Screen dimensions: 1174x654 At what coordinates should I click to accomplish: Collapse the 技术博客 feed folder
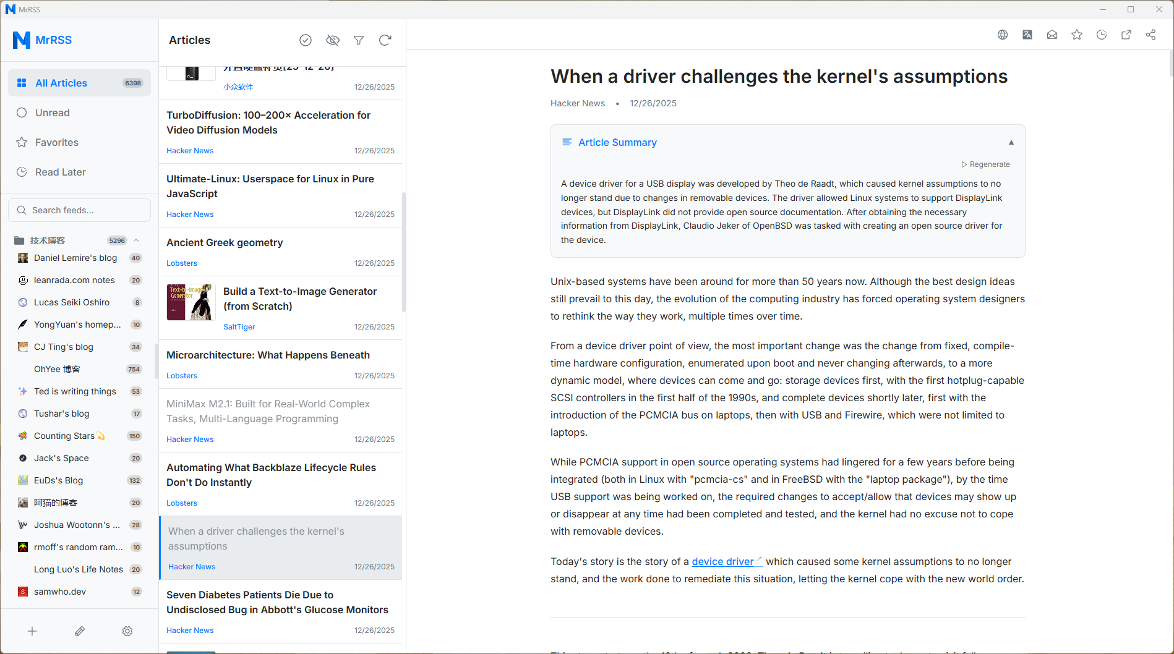tap(136, 240)
